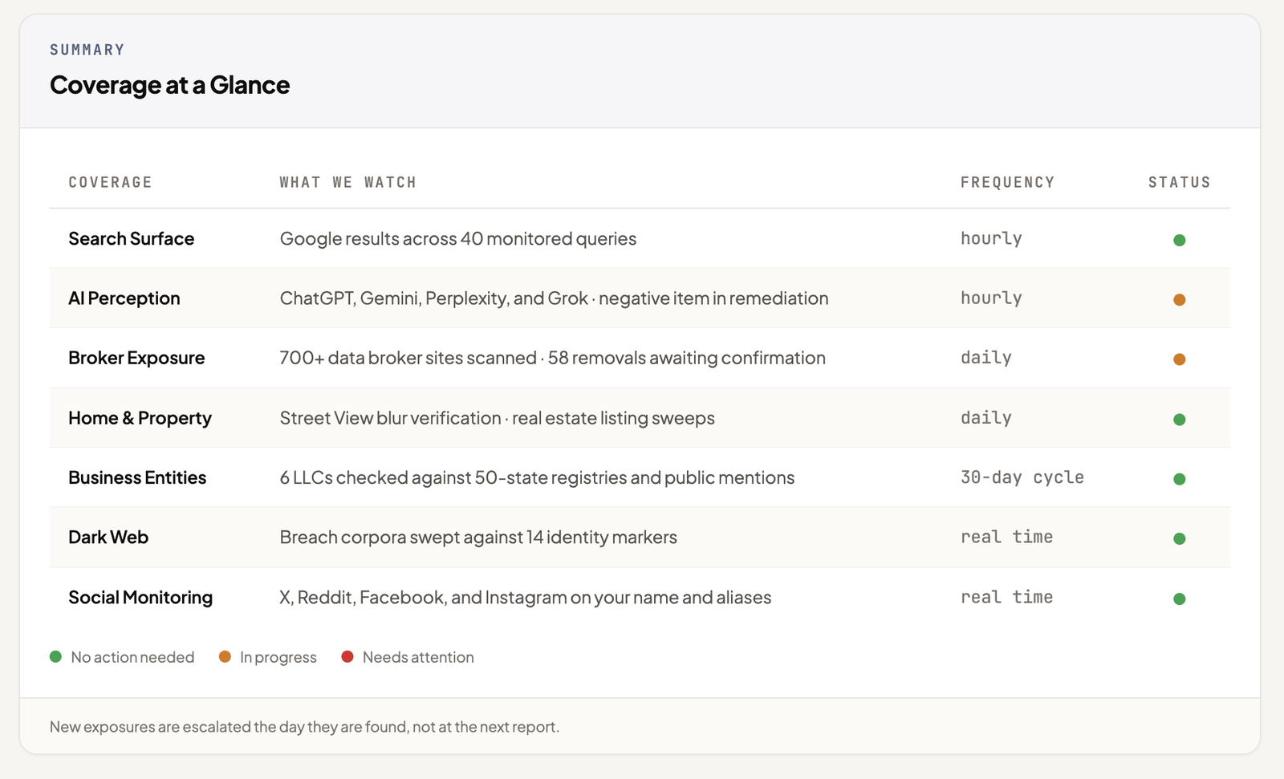Click the 'New exposures are escalated' footer note
This screenshot has height=779, width=1284.
tap(304, 727)
